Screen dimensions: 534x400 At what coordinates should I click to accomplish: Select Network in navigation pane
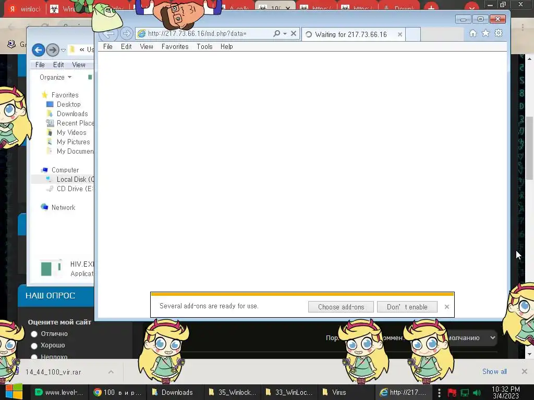(x=63, y=207)
